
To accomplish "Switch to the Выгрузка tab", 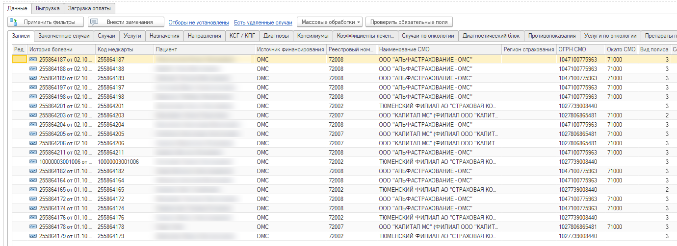I will click(48, 8).
